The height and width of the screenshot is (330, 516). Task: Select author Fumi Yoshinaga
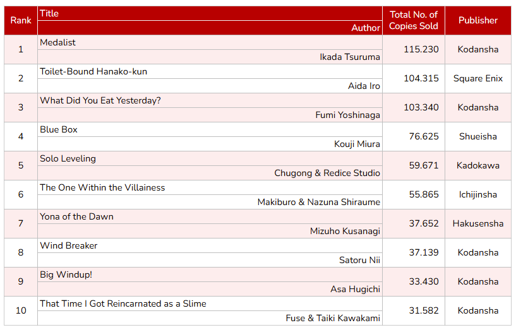click(347, 115)
